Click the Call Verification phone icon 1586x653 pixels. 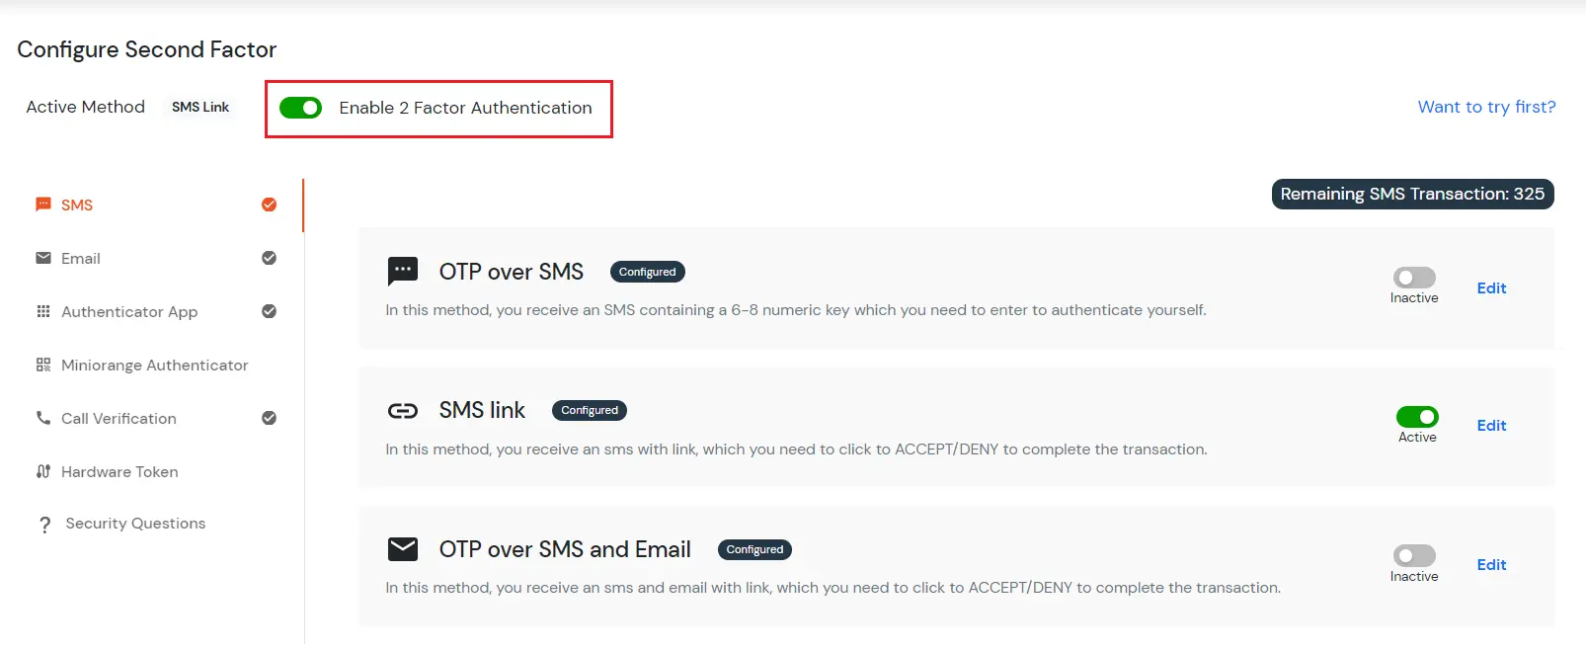click(x=43, y=418)
